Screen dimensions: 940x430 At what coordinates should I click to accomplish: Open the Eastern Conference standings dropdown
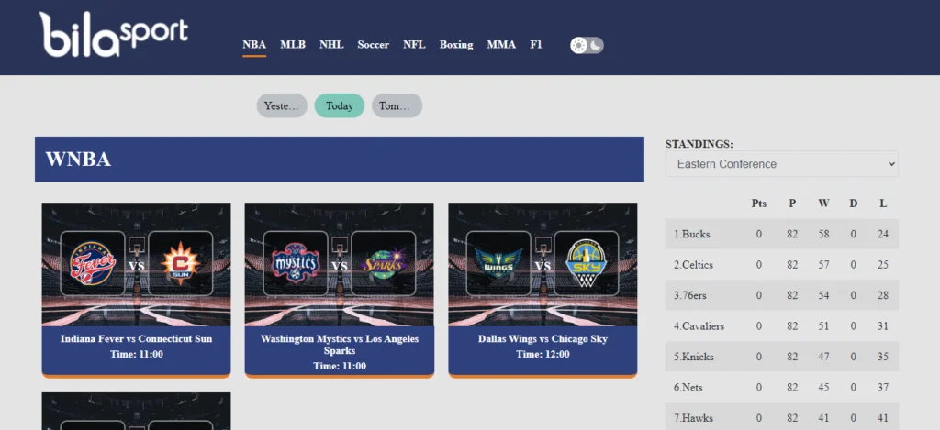coord(782,164)
